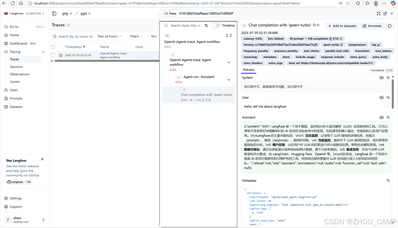Click the Traces info icon
The height and width of the screenshot is (228, 398).
(68, 25)
